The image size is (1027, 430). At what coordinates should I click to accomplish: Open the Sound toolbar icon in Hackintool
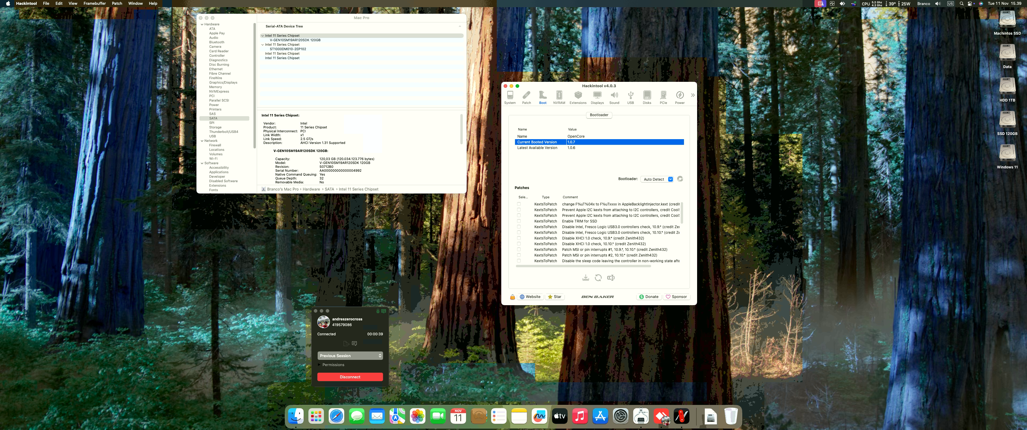point(614,97)
